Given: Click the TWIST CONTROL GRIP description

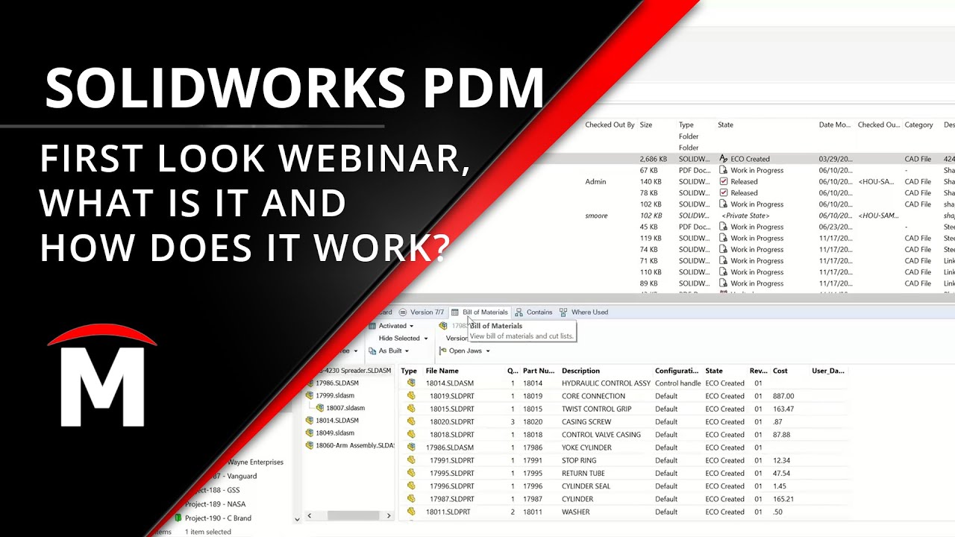Looking at the screenshot, I should pyautogui.click(x=596, y=409).
